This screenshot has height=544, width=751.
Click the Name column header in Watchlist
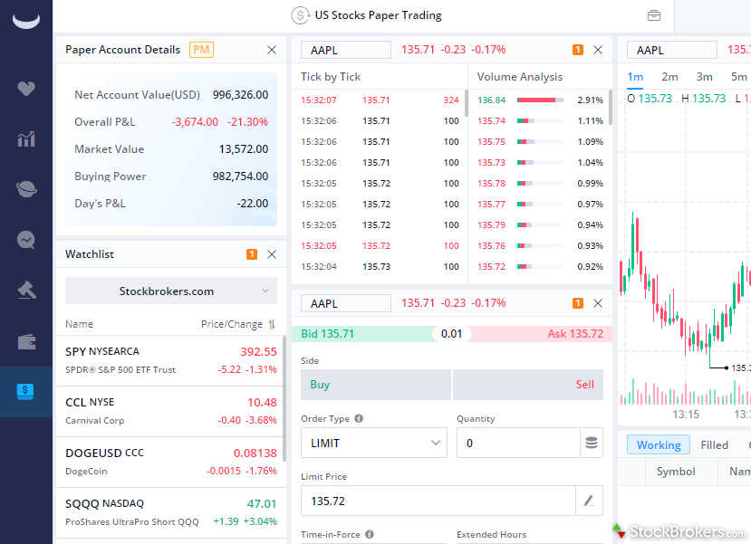[x=79, y=324]
